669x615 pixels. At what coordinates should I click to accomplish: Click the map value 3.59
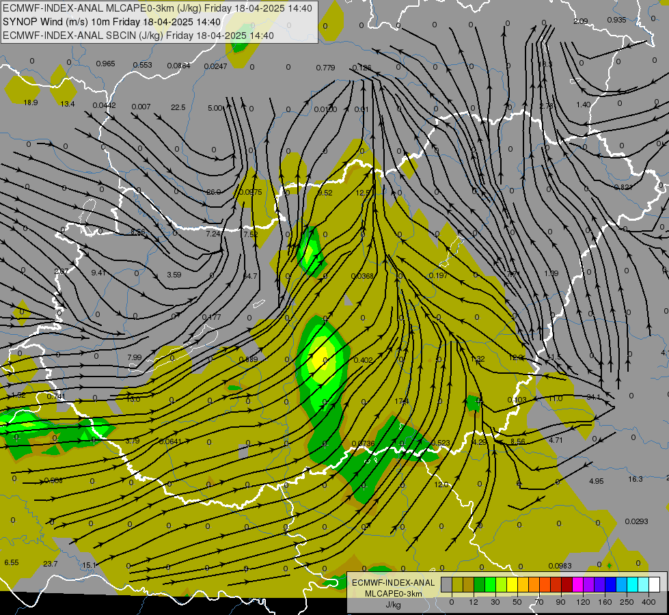(x=174, y=275)
